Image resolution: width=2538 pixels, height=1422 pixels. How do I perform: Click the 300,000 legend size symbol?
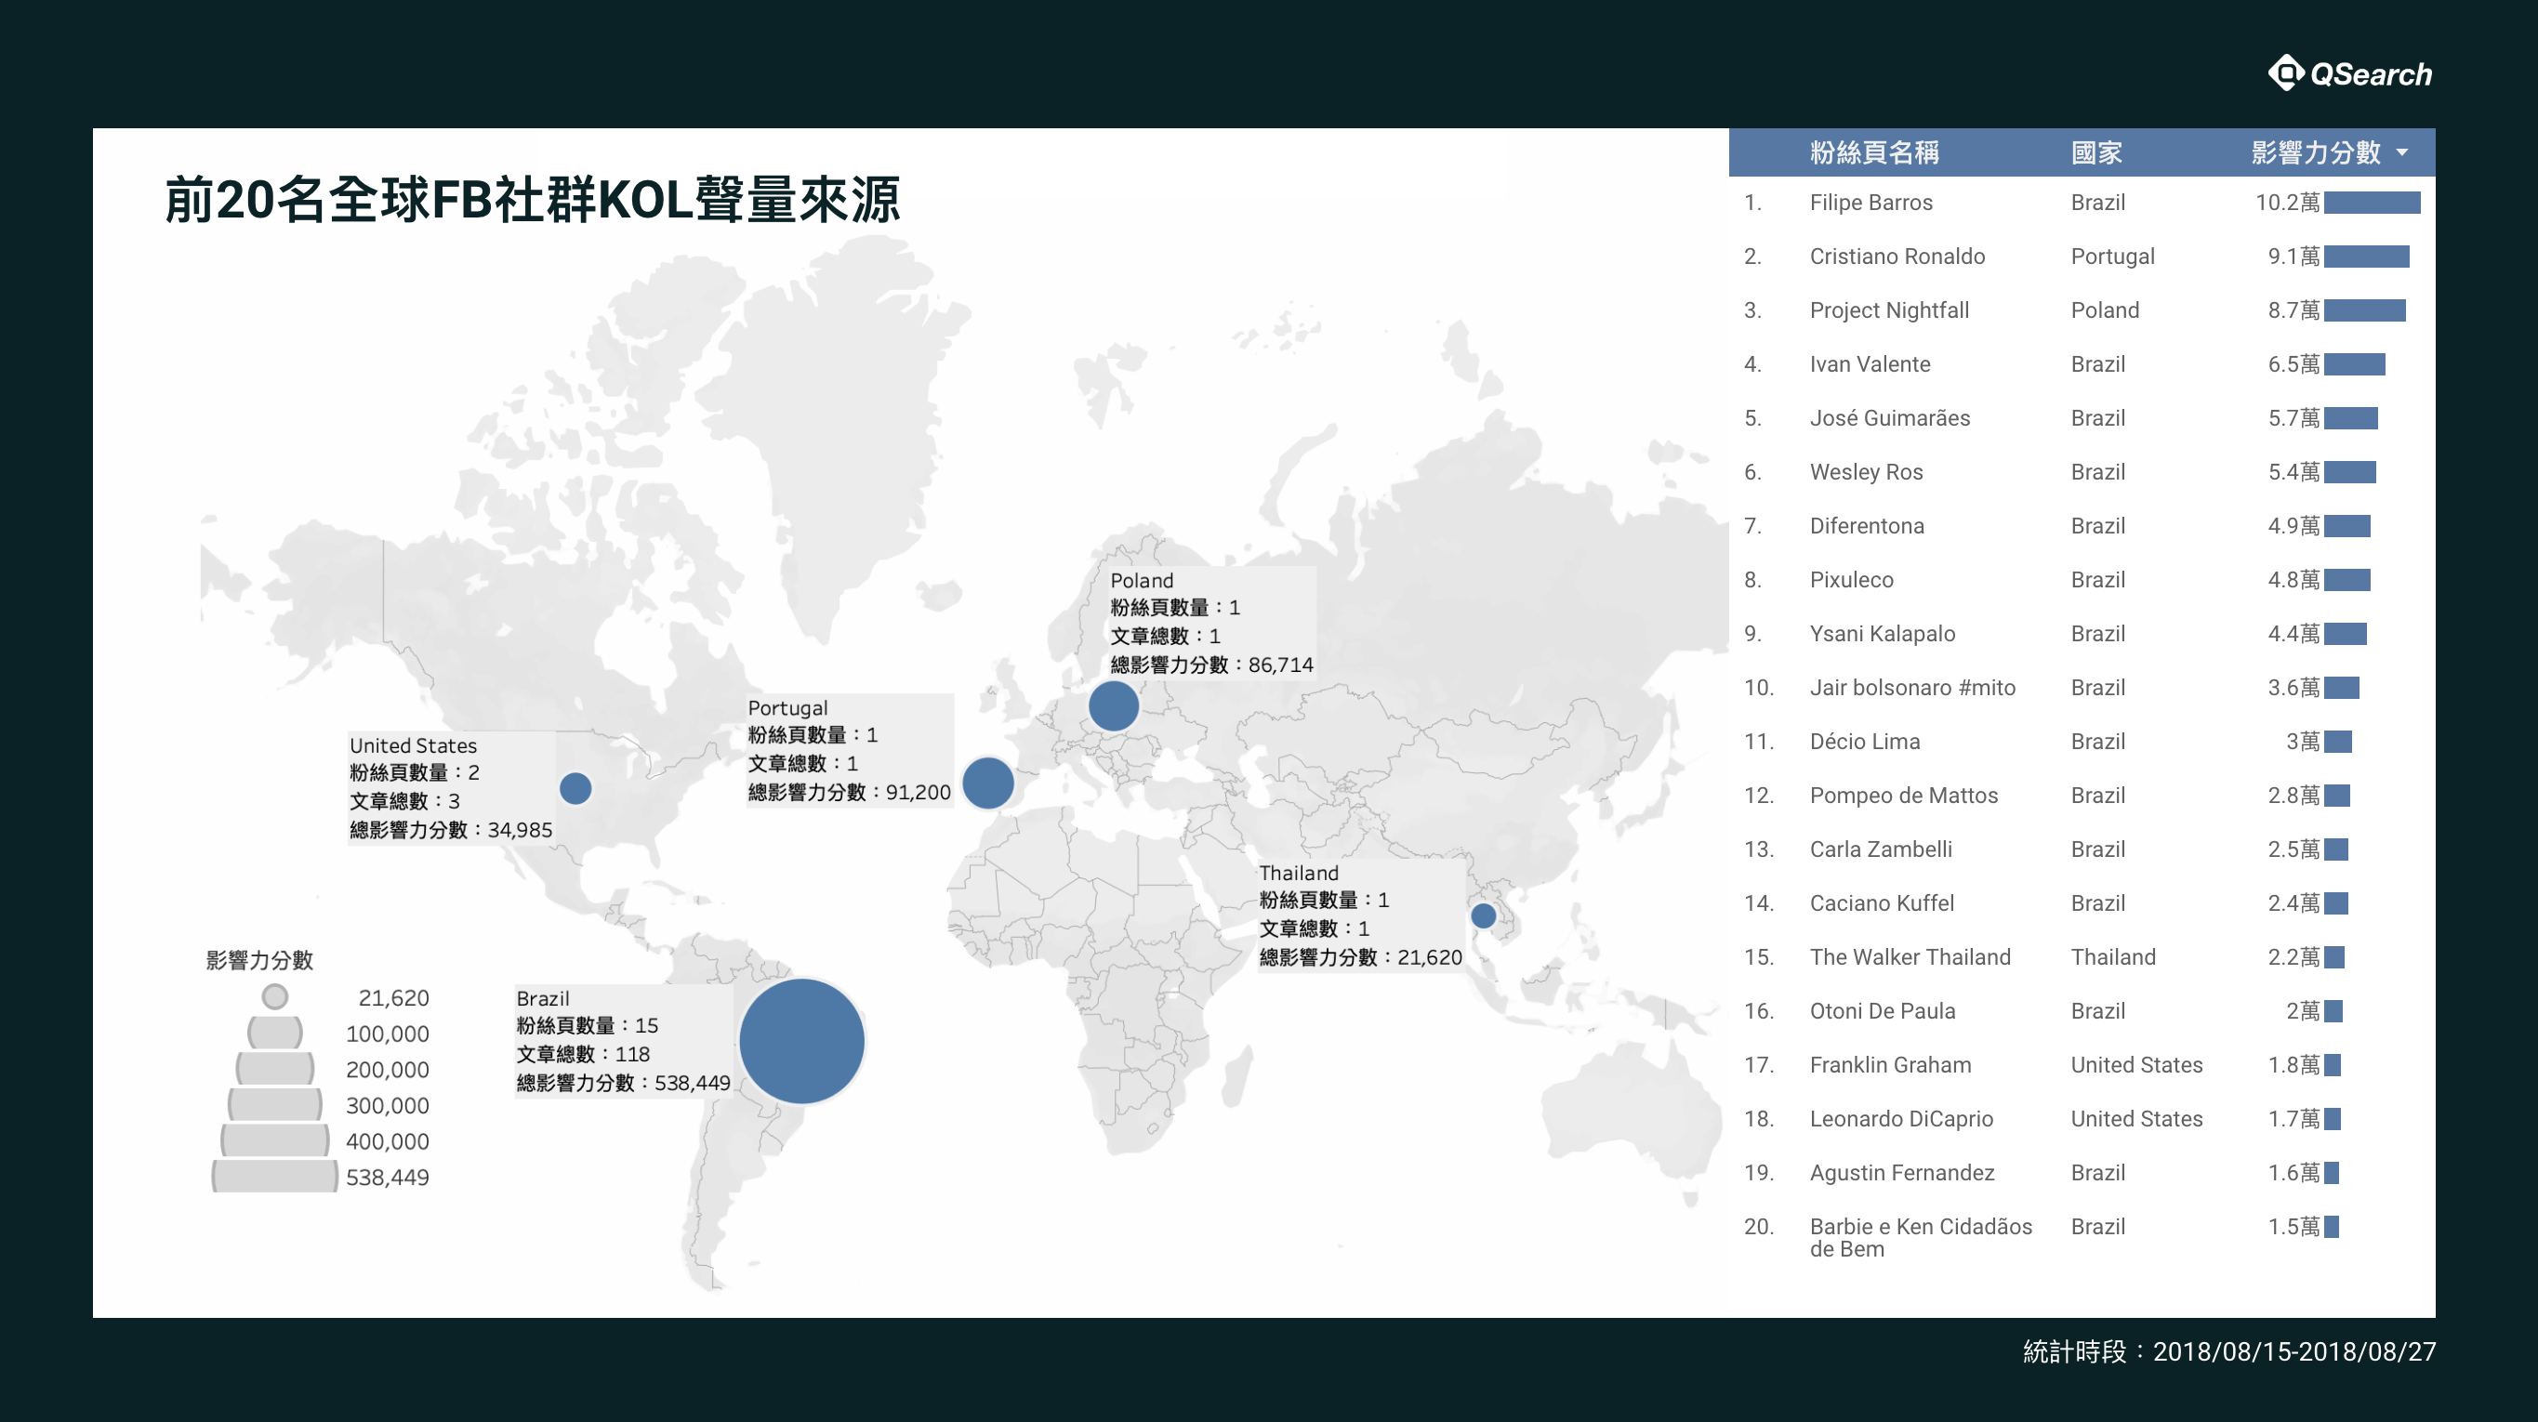click(275, 1104)
